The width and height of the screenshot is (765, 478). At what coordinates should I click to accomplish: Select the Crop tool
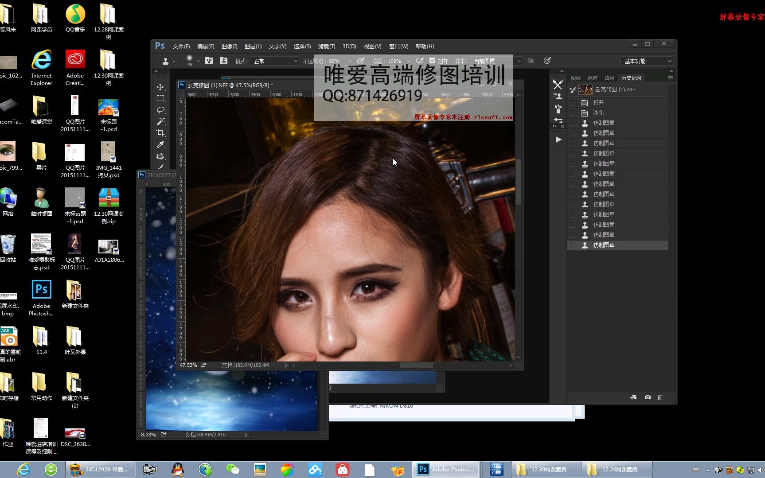tap(160, 133)
